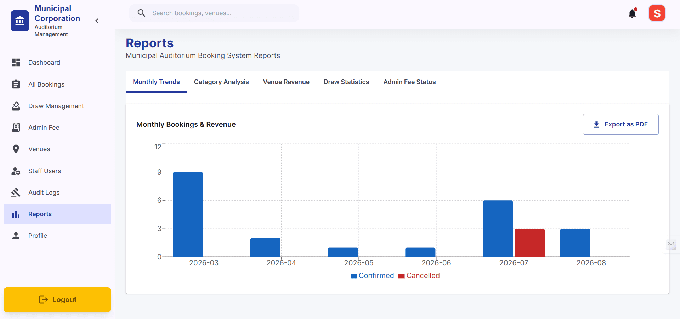Click the magnifier search icon

[x=141, y=13]
